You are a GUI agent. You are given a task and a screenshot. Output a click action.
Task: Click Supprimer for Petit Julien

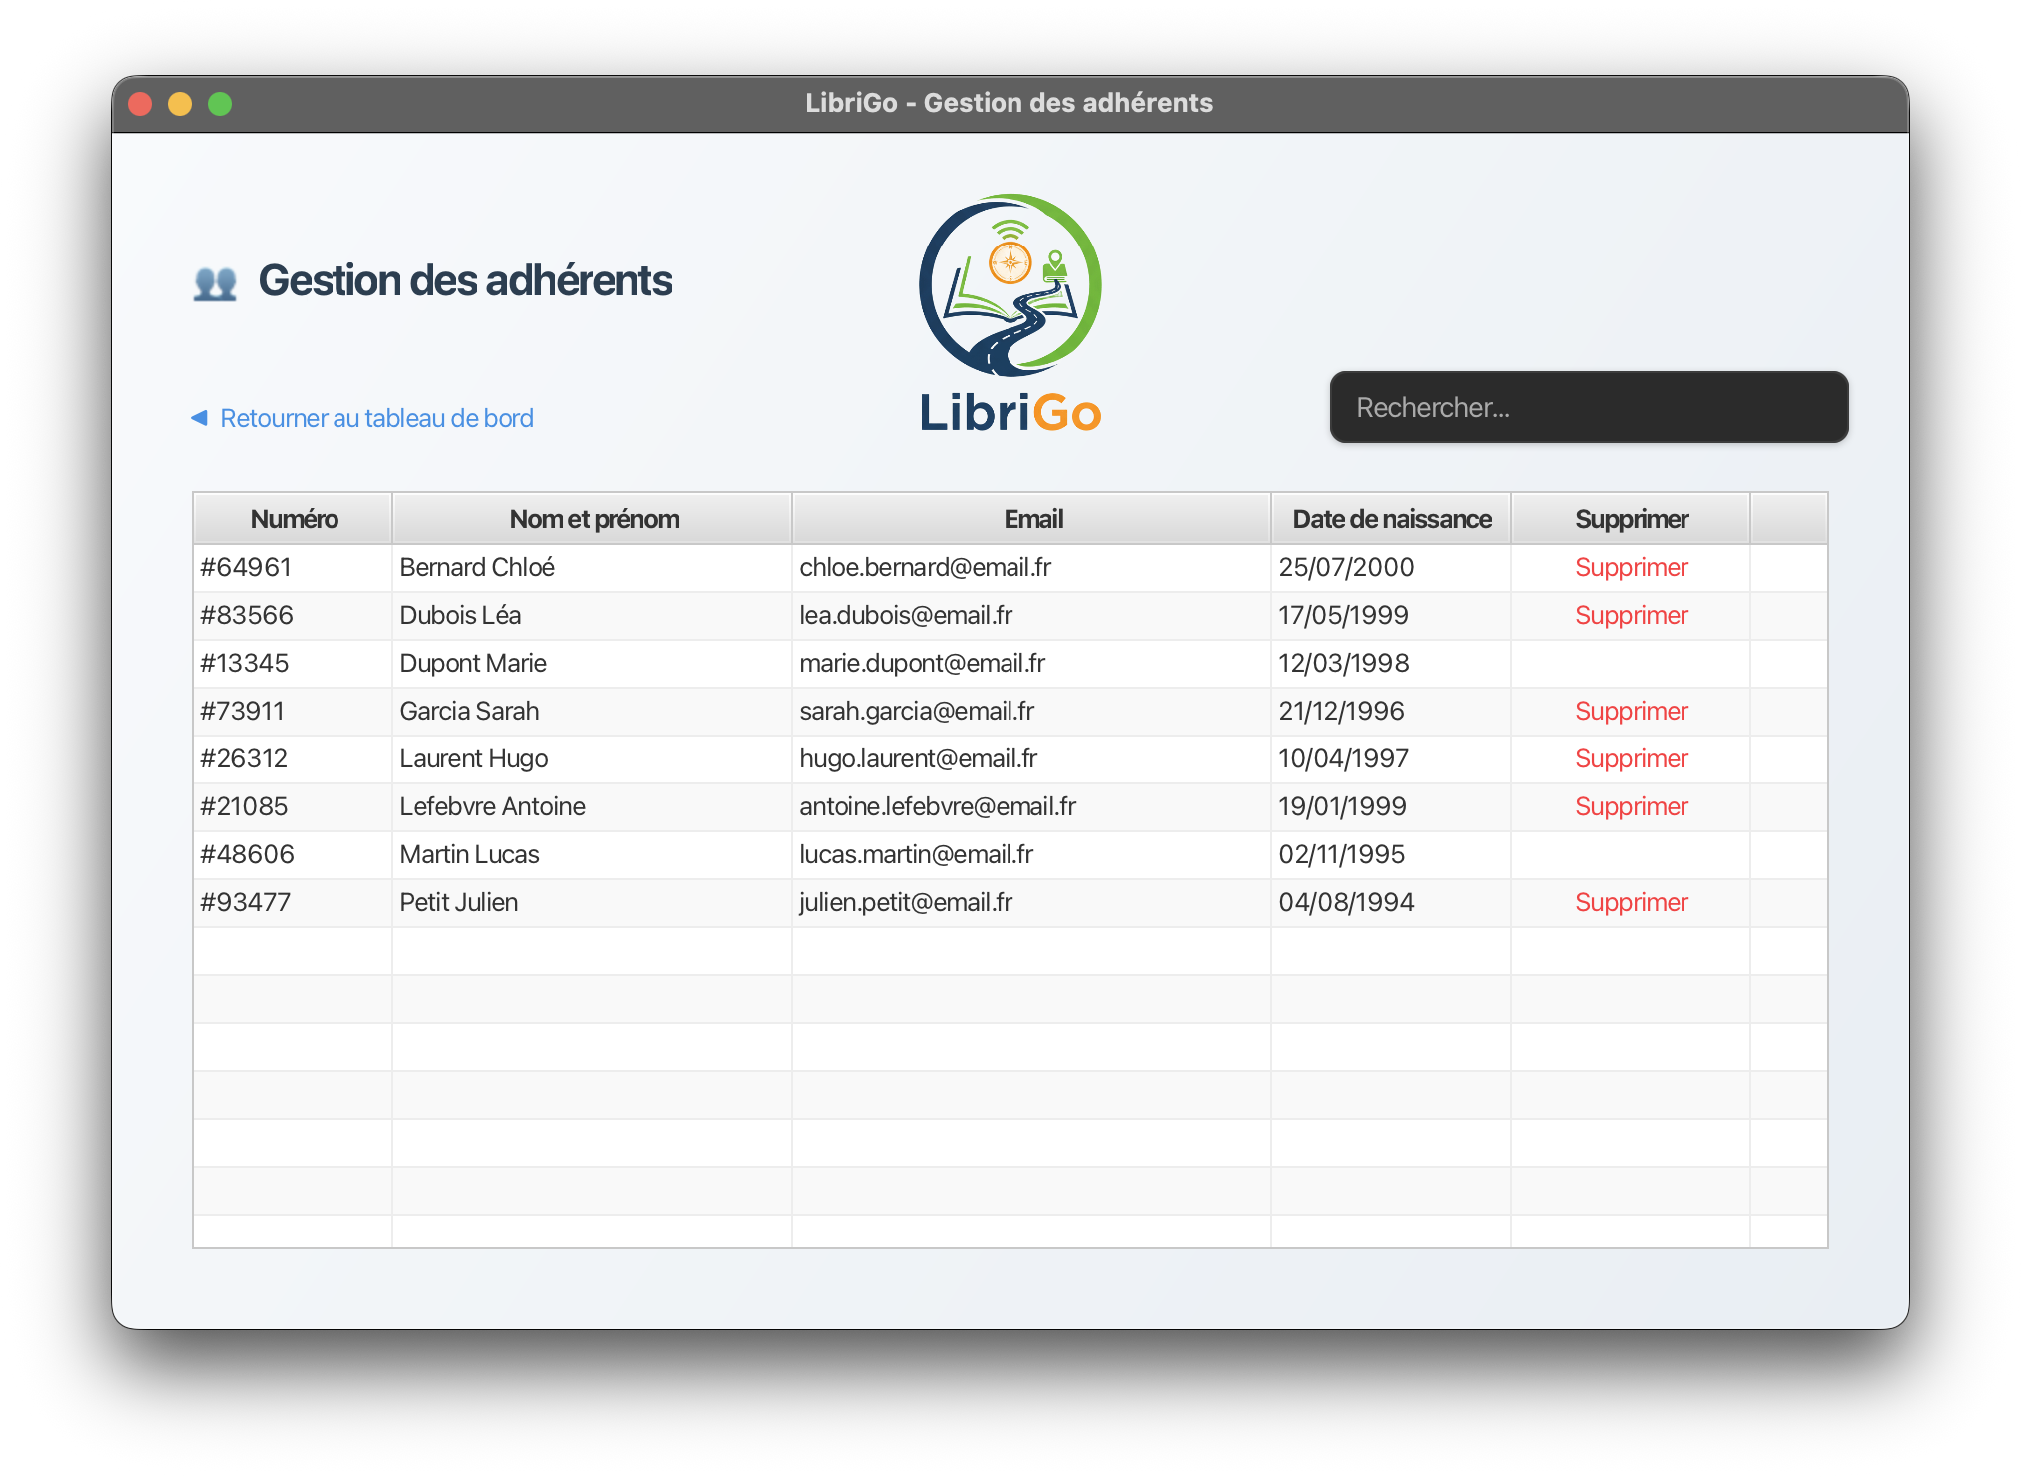click(x=1631, y=902)
